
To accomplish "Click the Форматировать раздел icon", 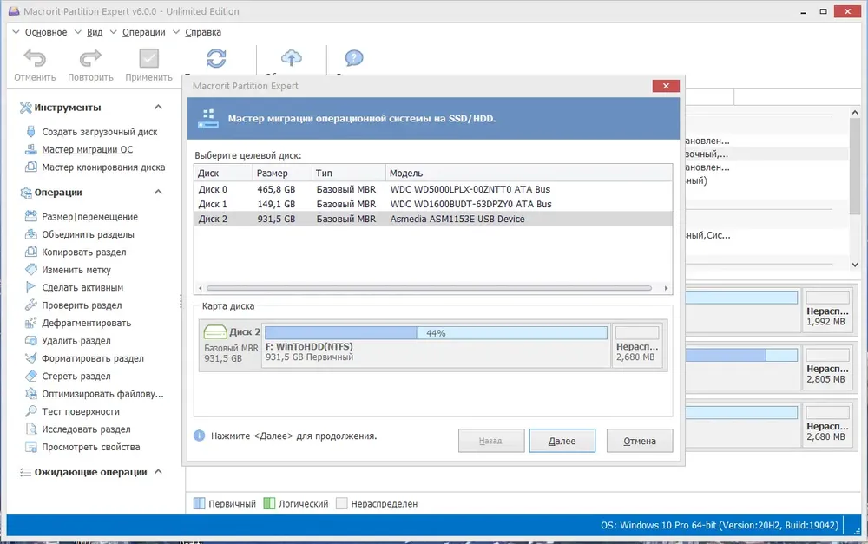I will pyautogui.click(x=31, y=358).
